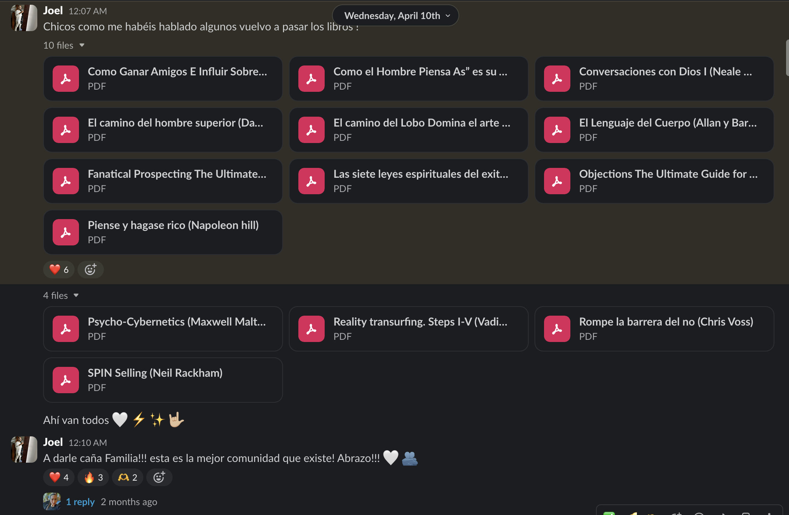Click the vertical scrollbar on the right edge
The image size is (789, 515).
[x=787, y=58]
